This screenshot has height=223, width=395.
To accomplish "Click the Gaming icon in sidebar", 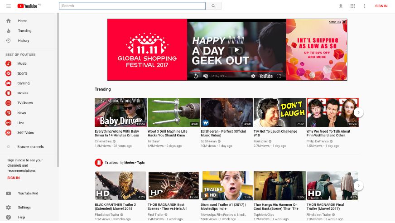I will point(8,83).
